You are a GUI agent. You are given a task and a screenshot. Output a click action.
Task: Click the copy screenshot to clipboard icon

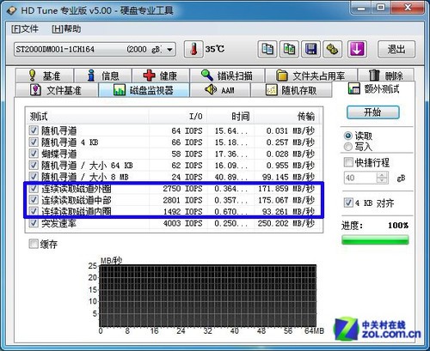[289, 49]
